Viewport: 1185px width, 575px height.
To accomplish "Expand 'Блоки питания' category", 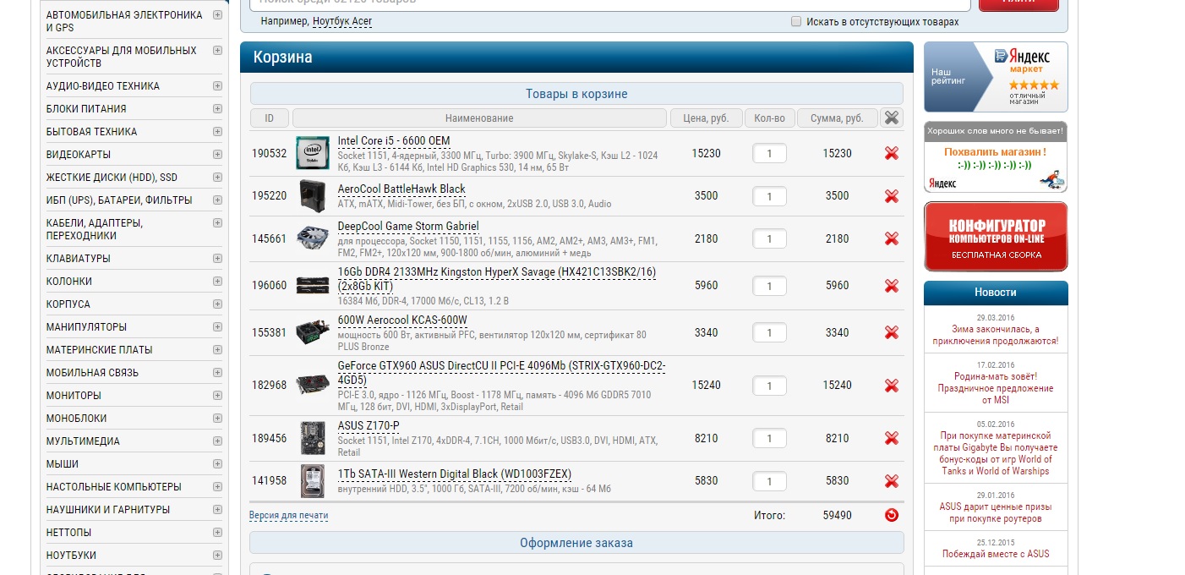I will (217, 109).
